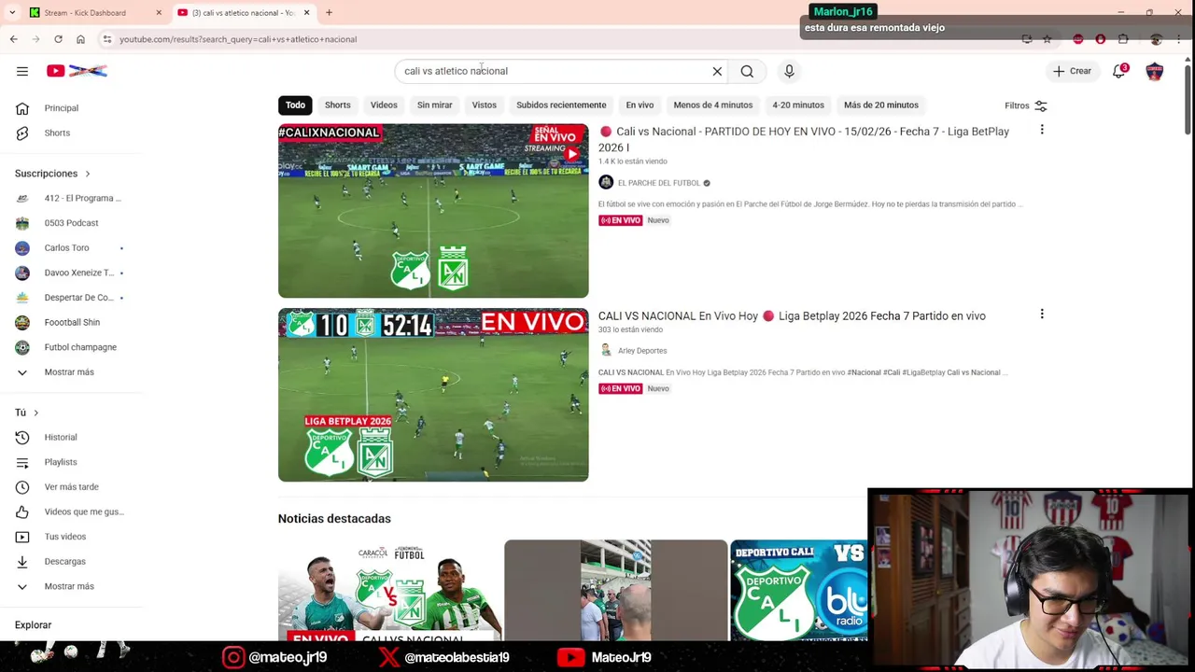Start voice search with the microphone
Screen dimensions: 1195x672
click(789, 71)
